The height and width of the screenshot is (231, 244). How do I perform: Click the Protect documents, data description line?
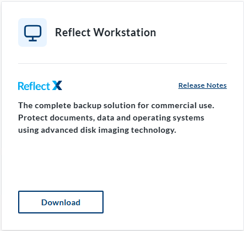pos(111,118)
